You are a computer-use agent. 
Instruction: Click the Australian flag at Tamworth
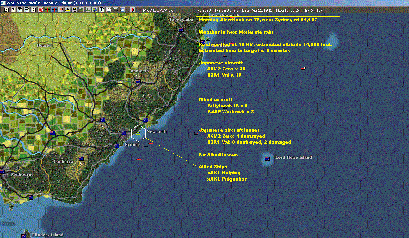(x=138, y=81)
